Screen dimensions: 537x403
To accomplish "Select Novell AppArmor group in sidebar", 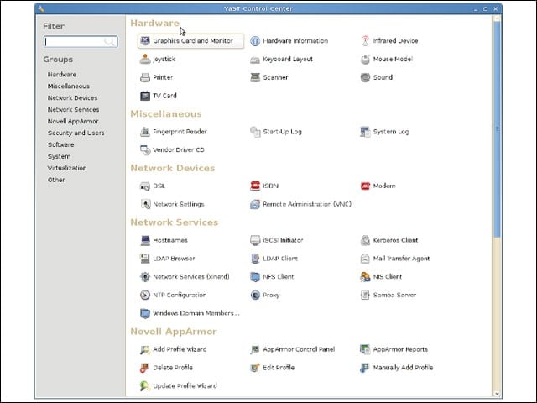I will pyautogui.click(x=73, y=121).
